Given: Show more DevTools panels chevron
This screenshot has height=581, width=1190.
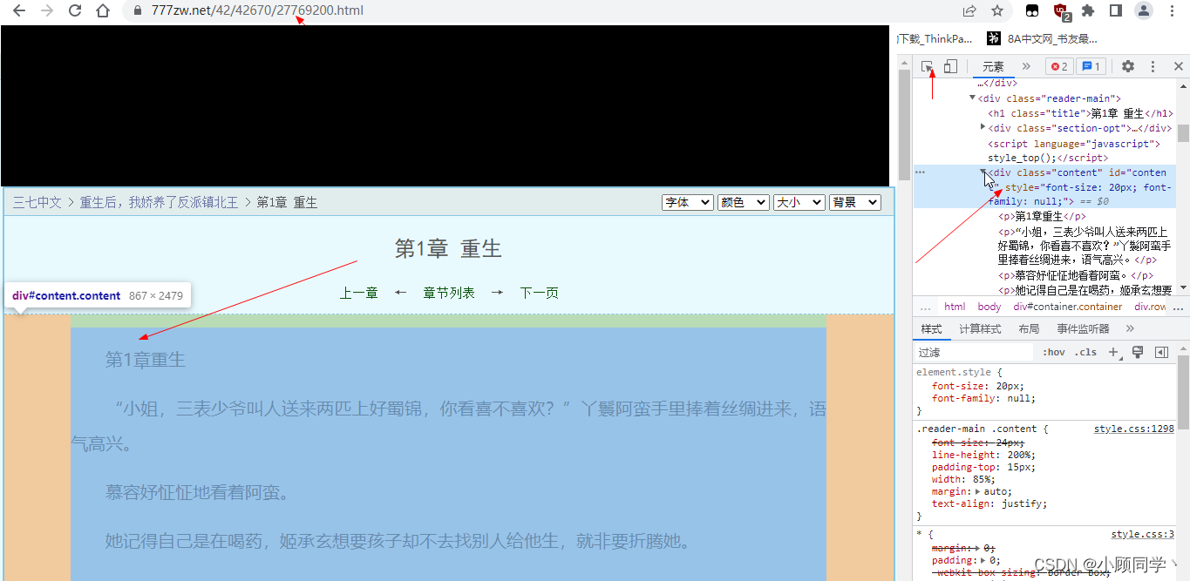Looking at the screenshot, I should 1026,66.
